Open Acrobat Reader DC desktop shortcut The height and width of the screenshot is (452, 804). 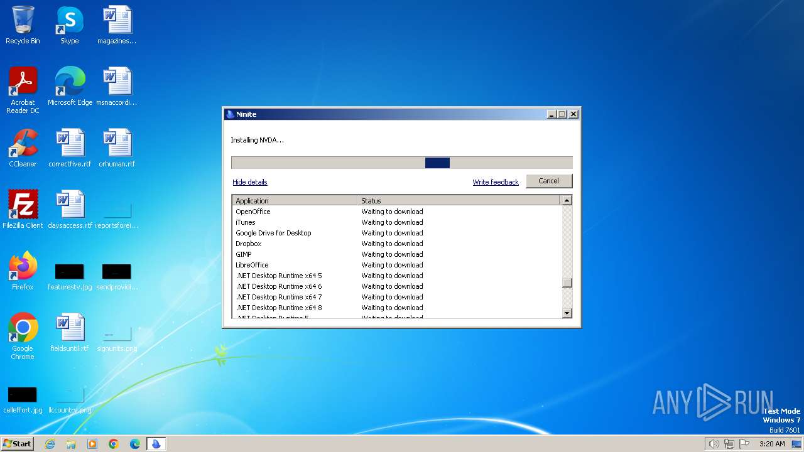point(23,90)
